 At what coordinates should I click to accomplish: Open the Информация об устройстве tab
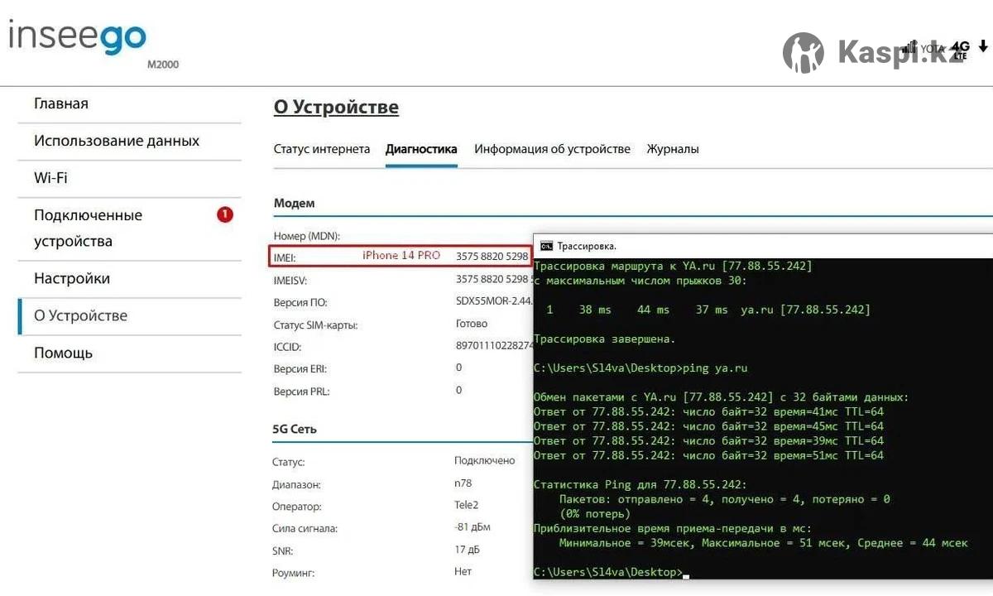pyautogui.click(x=552, y=150)
